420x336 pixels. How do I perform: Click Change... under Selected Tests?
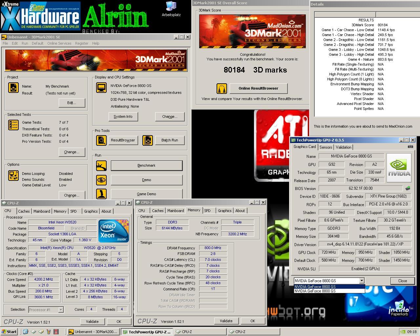pyautogui.click(x=72, y=152)
